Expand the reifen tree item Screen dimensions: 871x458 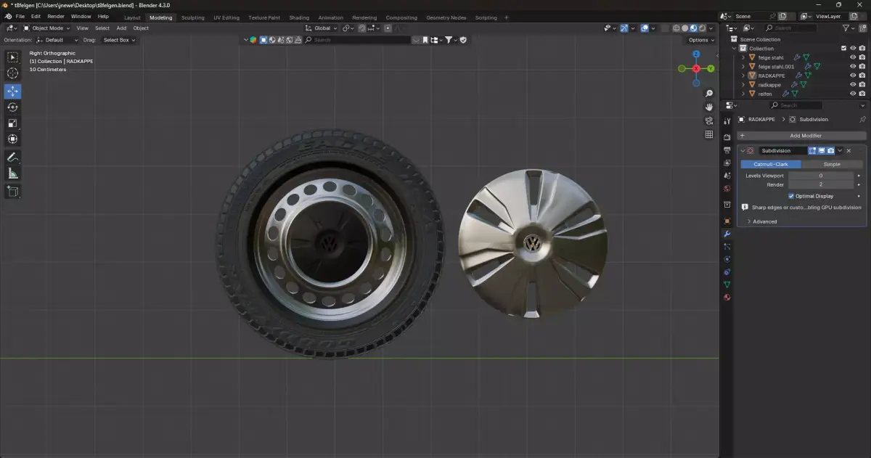click(x=743, y=94)
